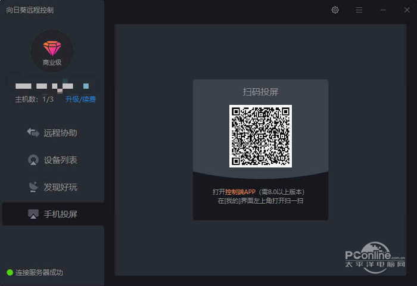This screenshot has height=286, width=417.
Task: Click the 主机数: 1/3 host count text
Action: (34, 100)
